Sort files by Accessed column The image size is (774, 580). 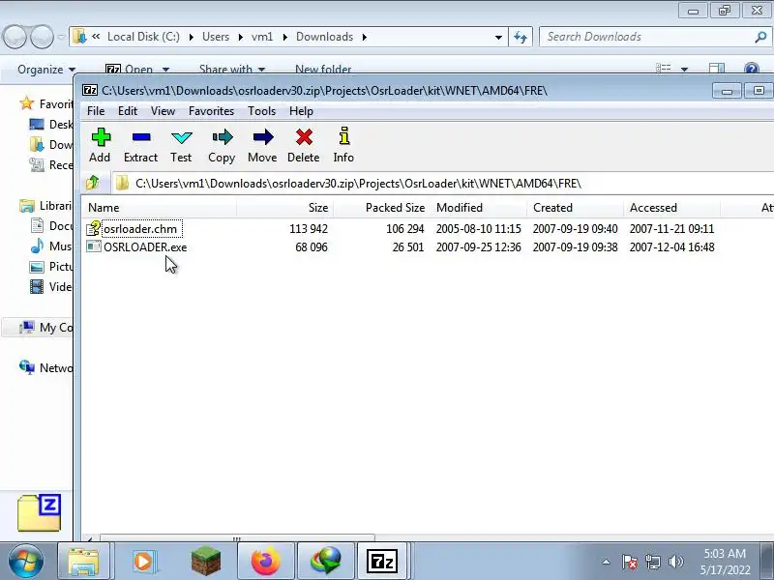pyautogui.click(x=672, y=208)
